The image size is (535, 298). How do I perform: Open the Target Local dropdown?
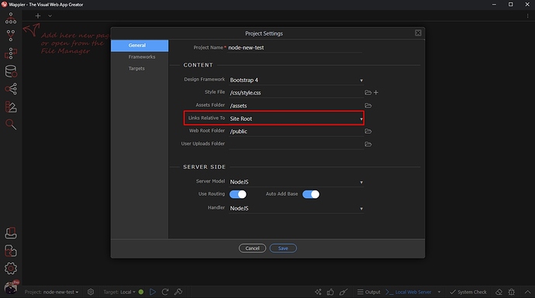pos(119,292)
